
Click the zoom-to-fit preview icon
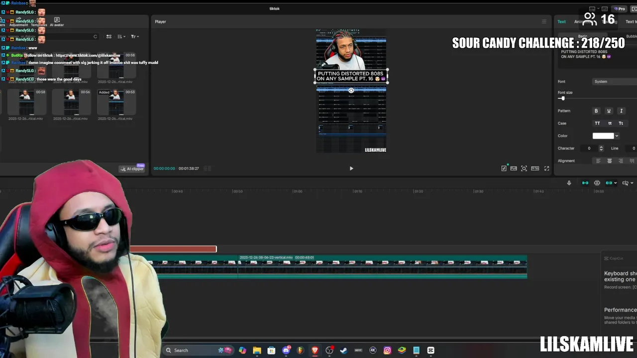[524, 169]
